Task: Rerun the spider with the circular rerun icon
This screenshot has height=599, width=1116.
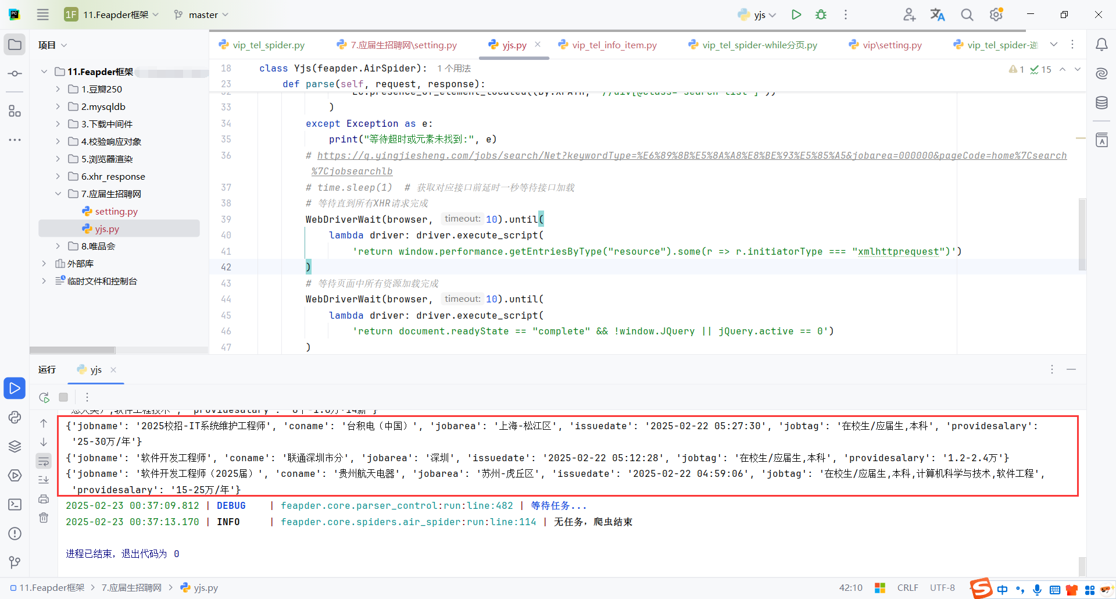Action: pyautogui.click(x=44, y=397)
